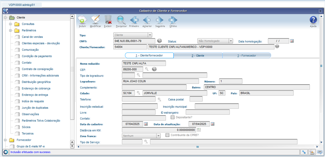Toggle Contribuinte da CPRB? checkbox
This screenshot has height=157, width=325.
coord(167,135)
